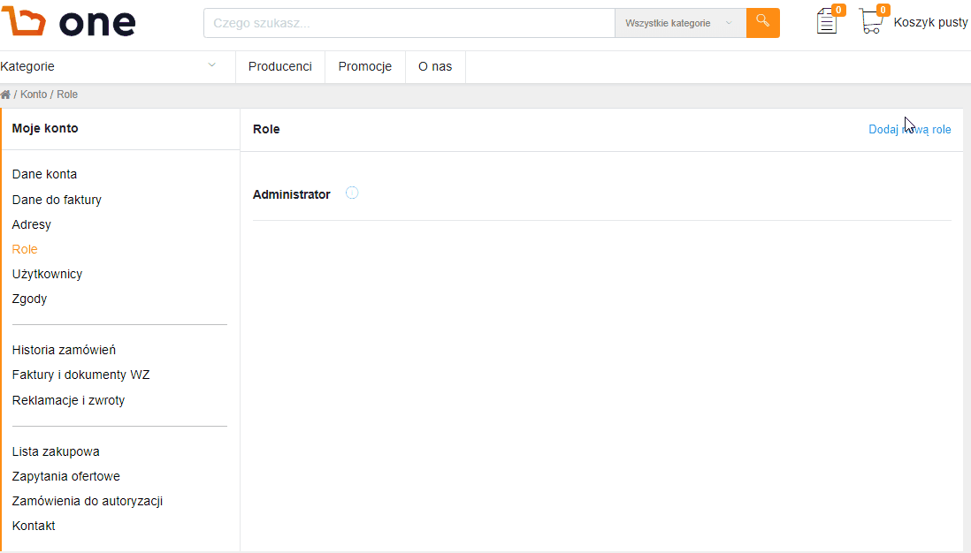Open the Wszystkie kategorie dropdown

tap(679, 23)
